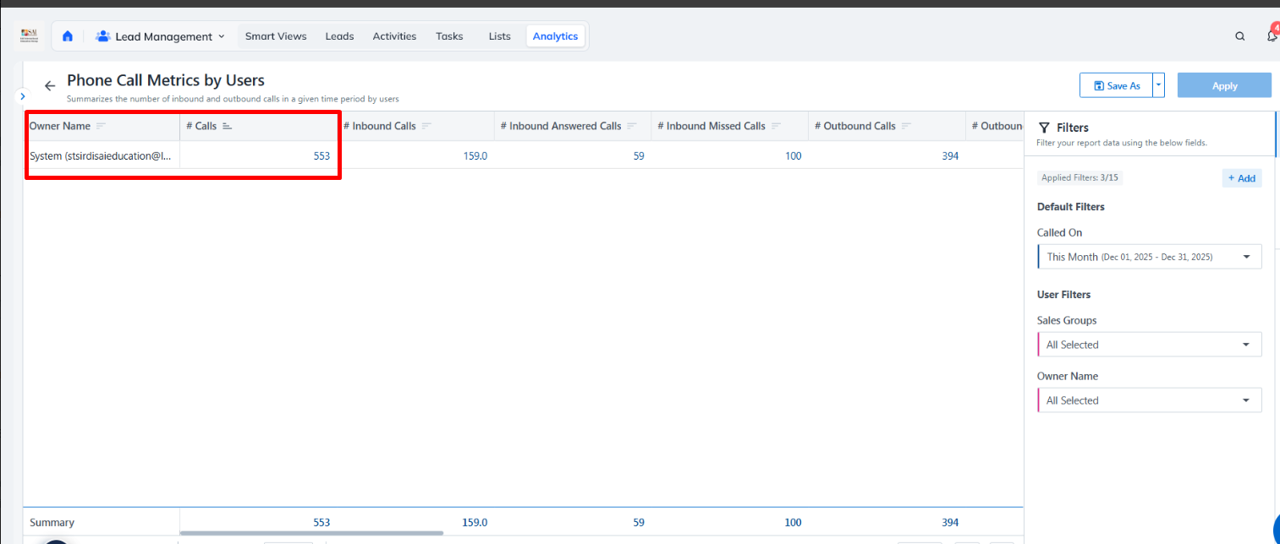Click the Save As button
The width and height of the screenshot is (1280, 544).
(x=1117, y=85)
